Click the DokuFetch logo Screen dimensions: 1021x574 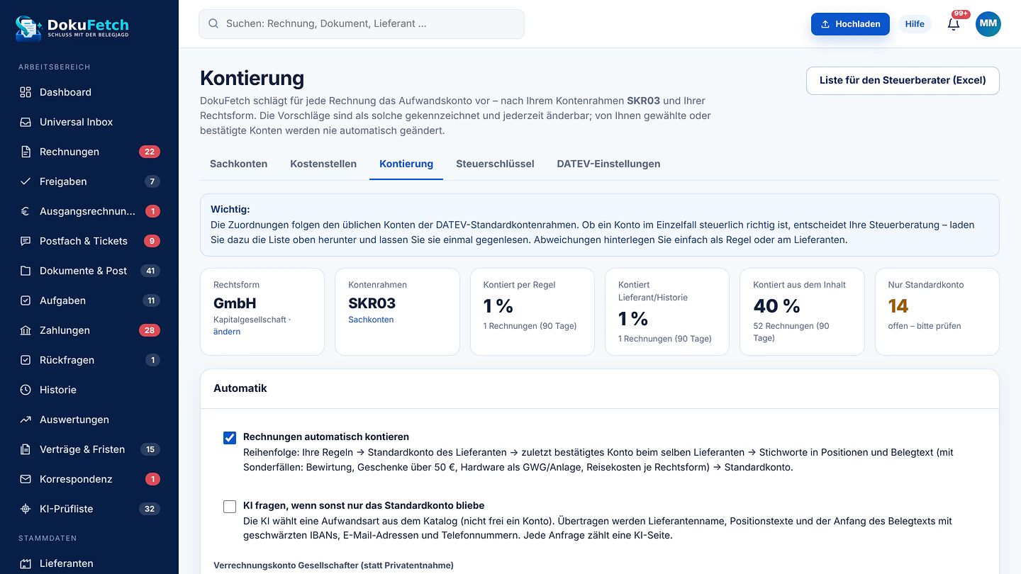coord(72,27)
